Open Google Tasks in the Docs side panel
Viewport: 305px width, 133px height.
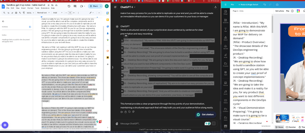click(108, 26)
